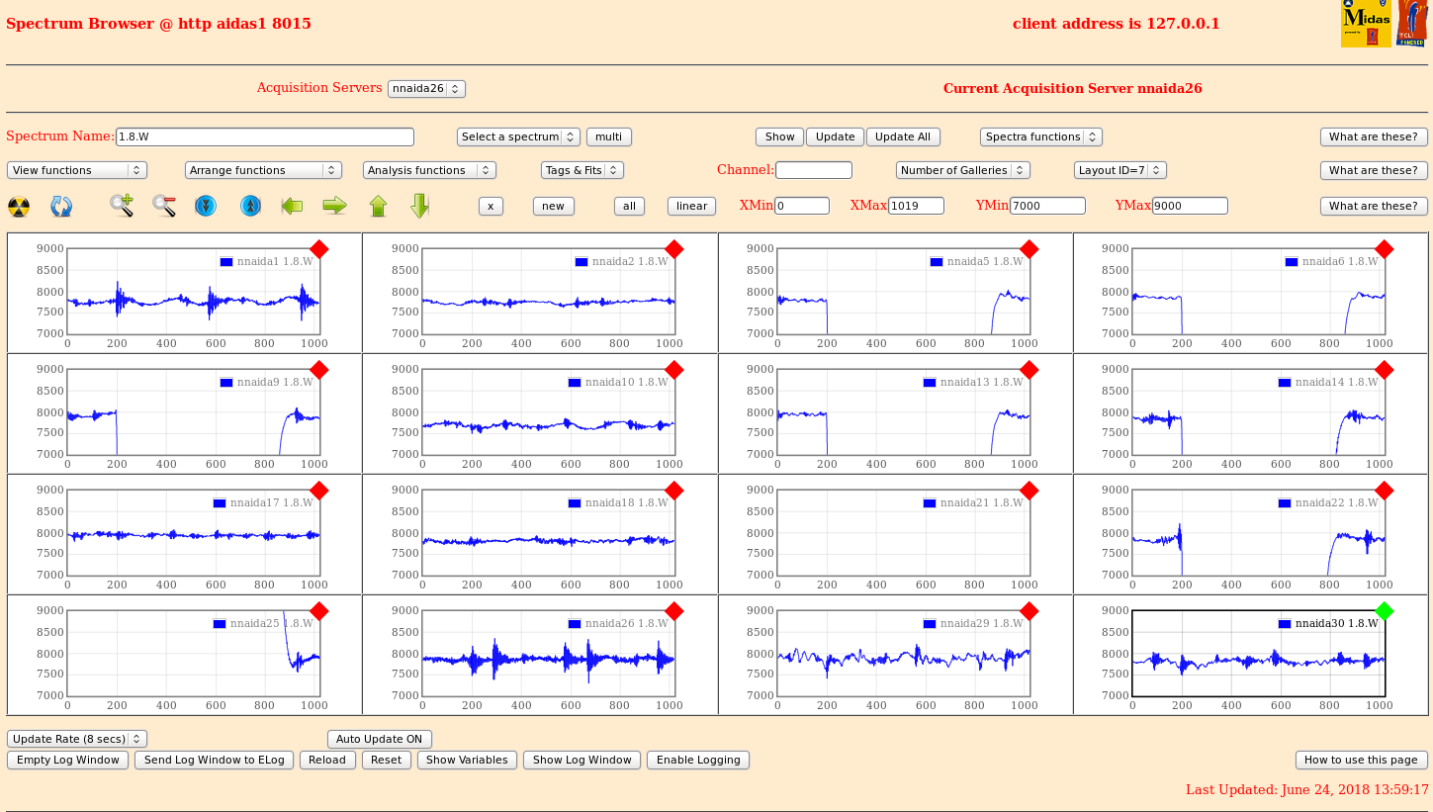Open the Number of Galleries dropdown
Viewport: 1433px width, 812px height.
tap(963, 170)
